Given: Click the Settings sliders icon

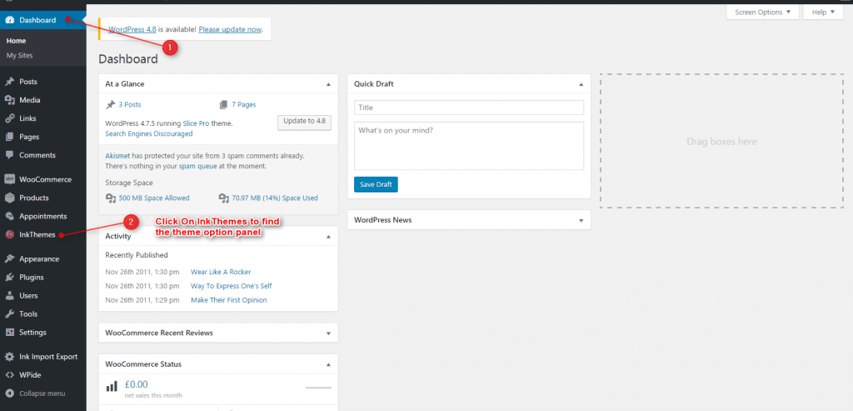Looking at the screenshot, I should (9, 332).
